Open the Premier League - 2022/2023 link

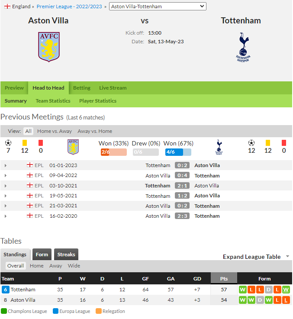(69, 6)
